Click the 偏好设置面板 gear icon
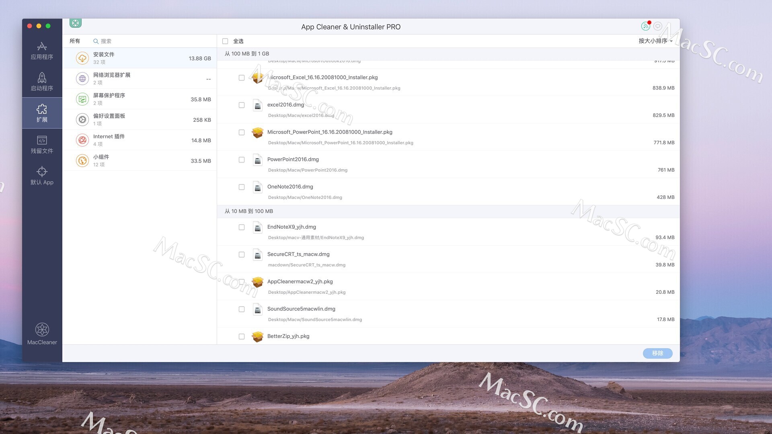This screenshot has width=772, height=434. [x=82, y=120]
